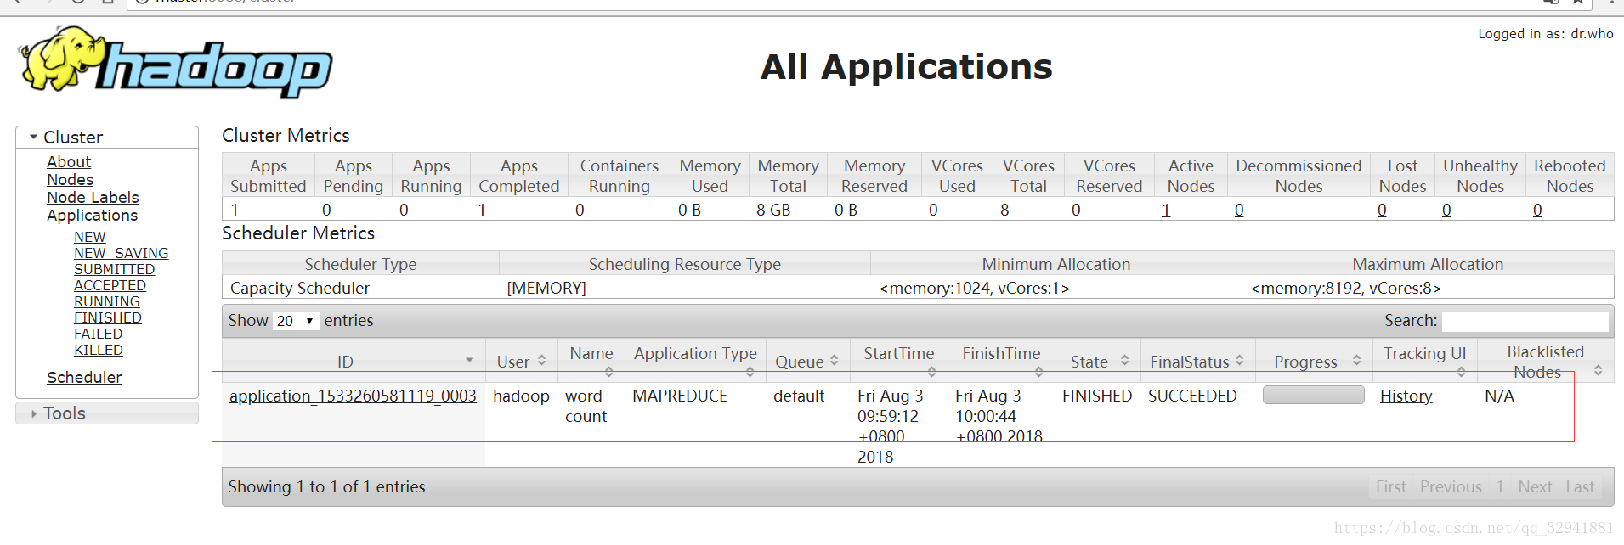The height and width of the screenshot is (545, 1624).
Task: Open Active Nodes count link 1
Action: pos(1166,210)
